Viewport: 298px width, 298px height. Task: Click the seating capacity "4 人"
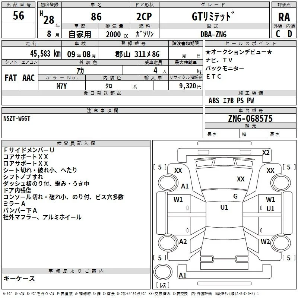[160, 71]
